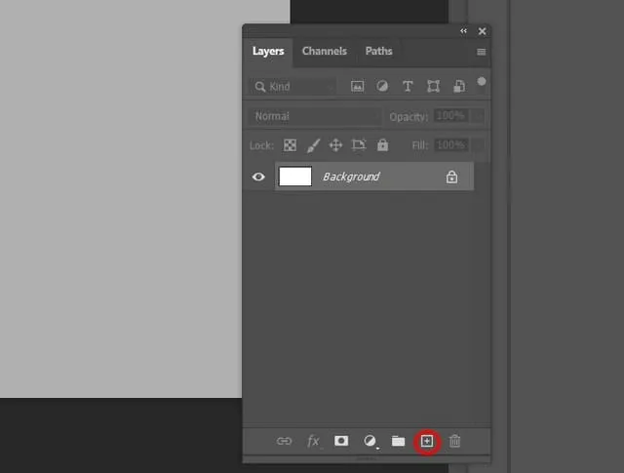This screenshot has height=473, width=624.
Task: Close the Layers panel
Action: 482,31
